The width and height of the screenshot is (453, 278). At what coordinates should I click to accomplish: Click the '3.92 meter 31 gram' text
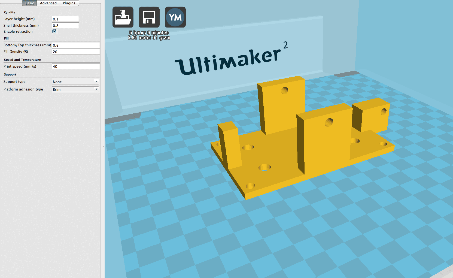pos(149,38)
